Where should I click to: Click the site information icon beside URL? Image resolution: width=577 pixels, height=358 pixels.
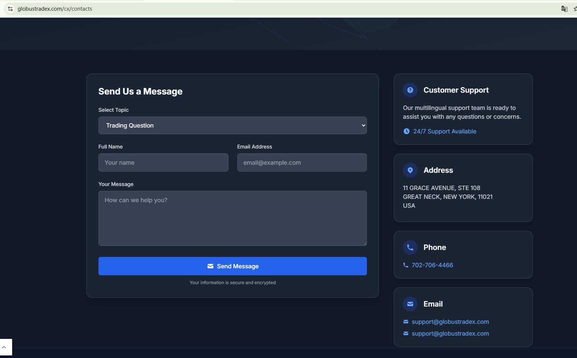point(10,9)
